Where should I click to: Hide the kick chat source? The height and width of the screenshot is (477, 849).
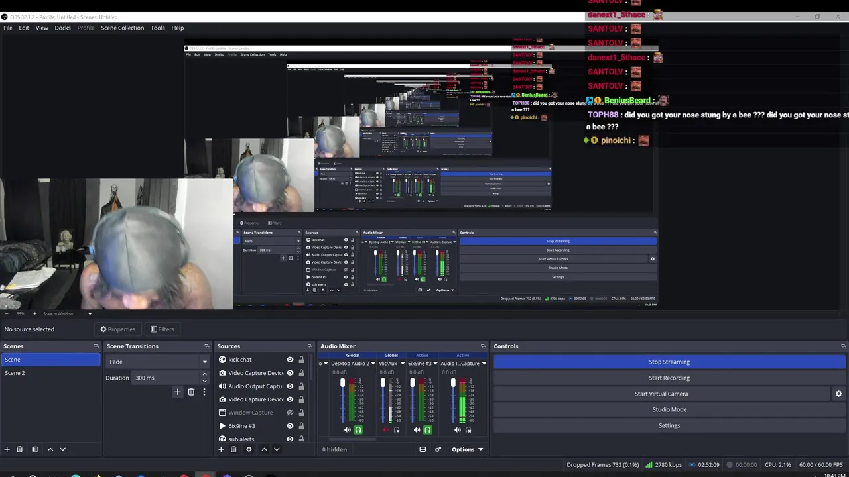coord(290,360)
